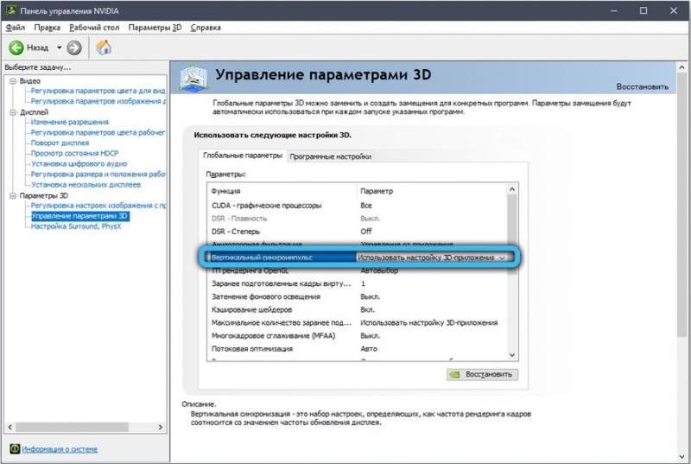
Task: Open Установка нескольких дисплеев task
Action: (86, 185)
